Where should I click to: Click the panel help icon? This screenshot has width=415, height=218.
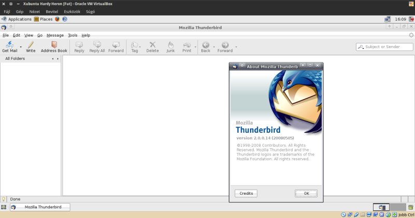(64, 19)
